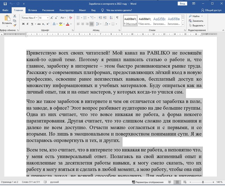Click the Заменить replace button
This screenshot has height=186, width=225.
[x=196, y=21]
